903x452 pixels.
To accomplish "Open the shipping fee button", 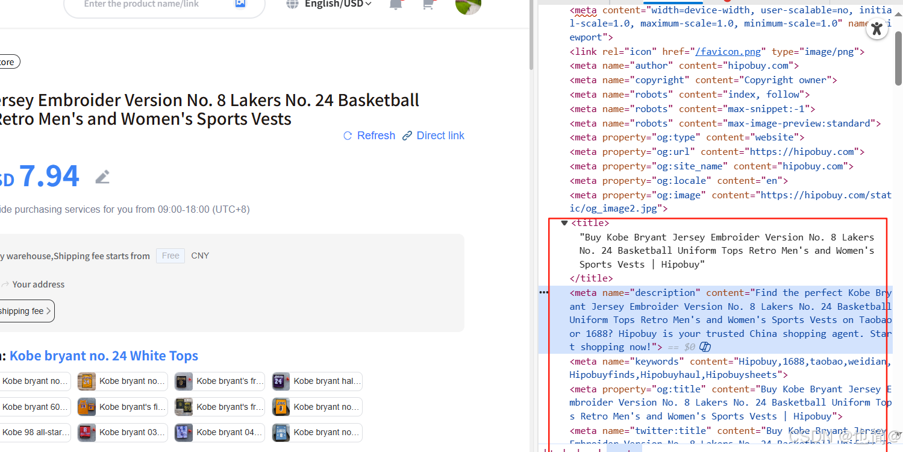I will [27, 311].
